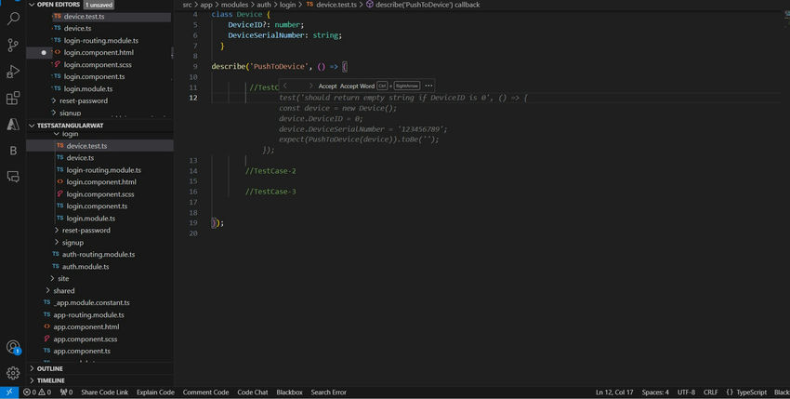Accept the inline code suggestion
Image resolution: width=790 pixels, height=399 pixels.
(327, 86)
